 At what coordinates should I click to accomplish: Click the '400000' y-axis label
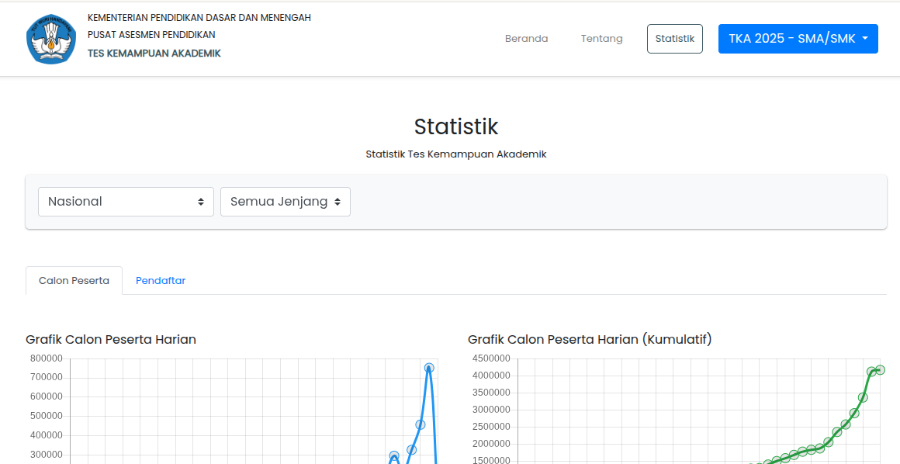point(47,436)
